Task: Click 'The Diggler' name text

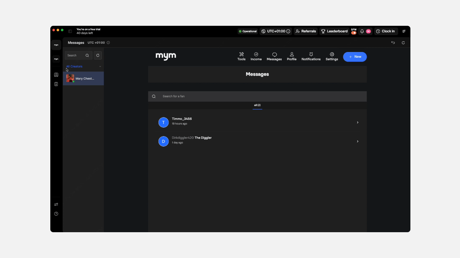Action: coord(203,138)
